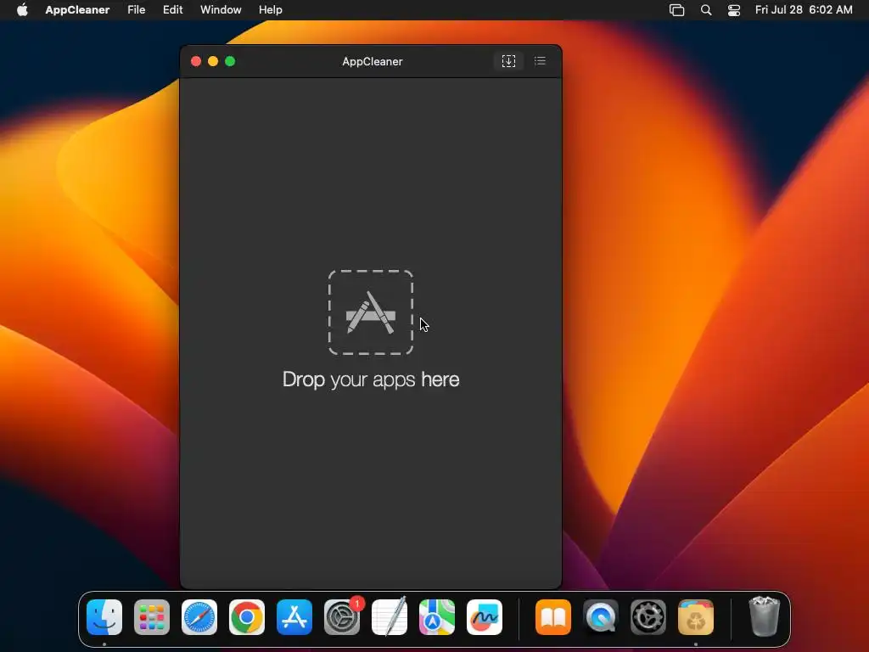869x652 pixels.
Task: Open Books from the Dock
Action: coord(553,617)
